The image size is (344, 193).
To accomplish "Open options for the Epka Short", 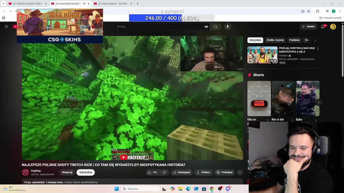I will coord(316,120).
